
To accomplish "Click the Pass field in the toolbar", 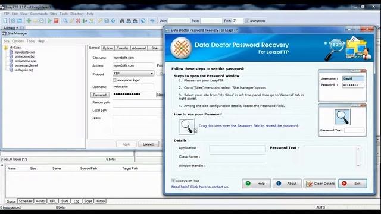I will [x=211, y=21].
